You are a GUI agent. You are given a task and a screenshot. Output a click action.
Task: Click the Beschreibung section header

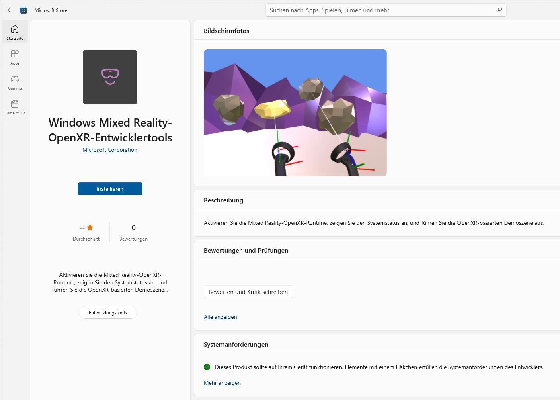(x=224, y=200)
